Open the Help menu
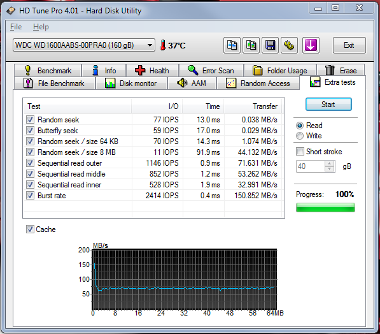This screenshot has width=380, height=334. click(x=41, y=27)
